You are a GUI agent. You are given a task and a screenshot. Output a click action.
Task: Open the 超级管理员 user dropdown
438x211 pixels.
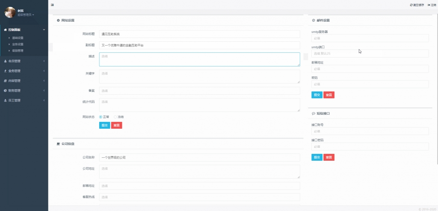[x=26, y=15]
